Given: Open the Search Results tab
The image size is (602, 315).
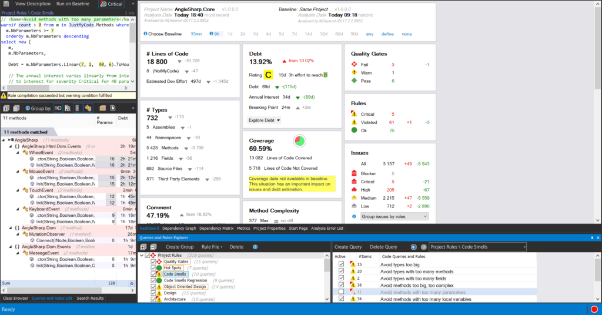Looking at the screenshot, I should point(91,299).
